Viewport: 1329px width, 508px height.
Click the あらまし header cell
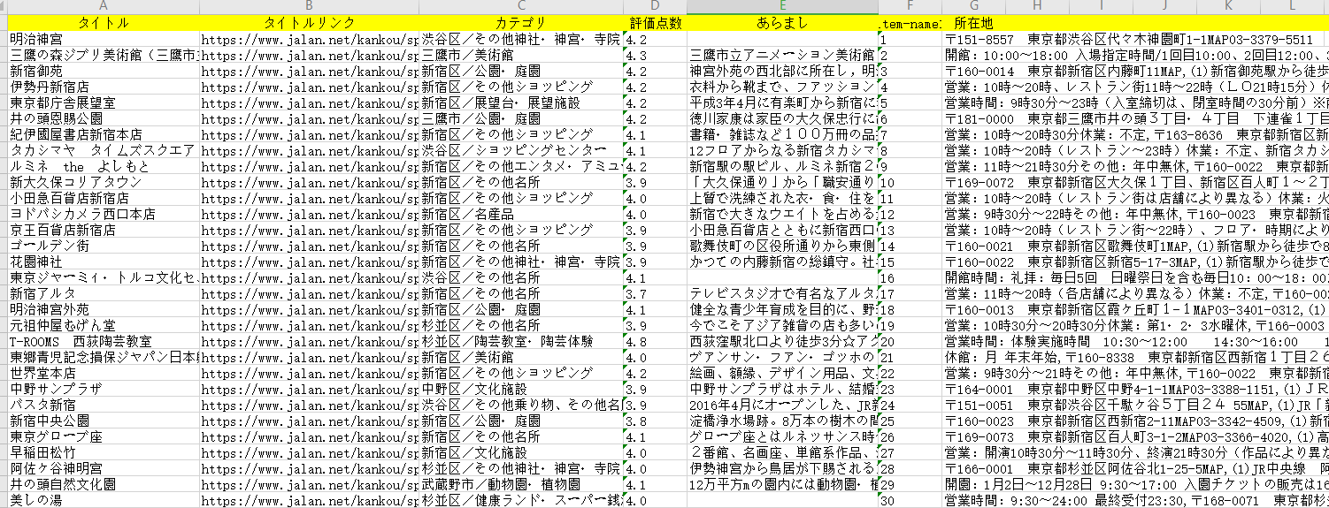[x=782, y=23]
